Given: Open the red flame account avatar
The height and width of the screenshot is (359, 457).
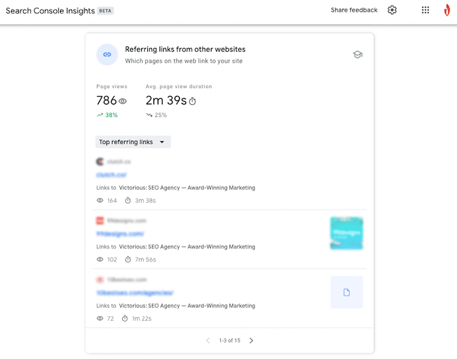Looking at the screenshot, I should (x=447, y=10).
